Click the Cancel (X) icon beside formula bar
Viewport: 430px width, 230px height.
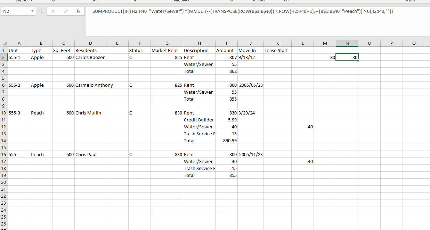click(53, 11)
